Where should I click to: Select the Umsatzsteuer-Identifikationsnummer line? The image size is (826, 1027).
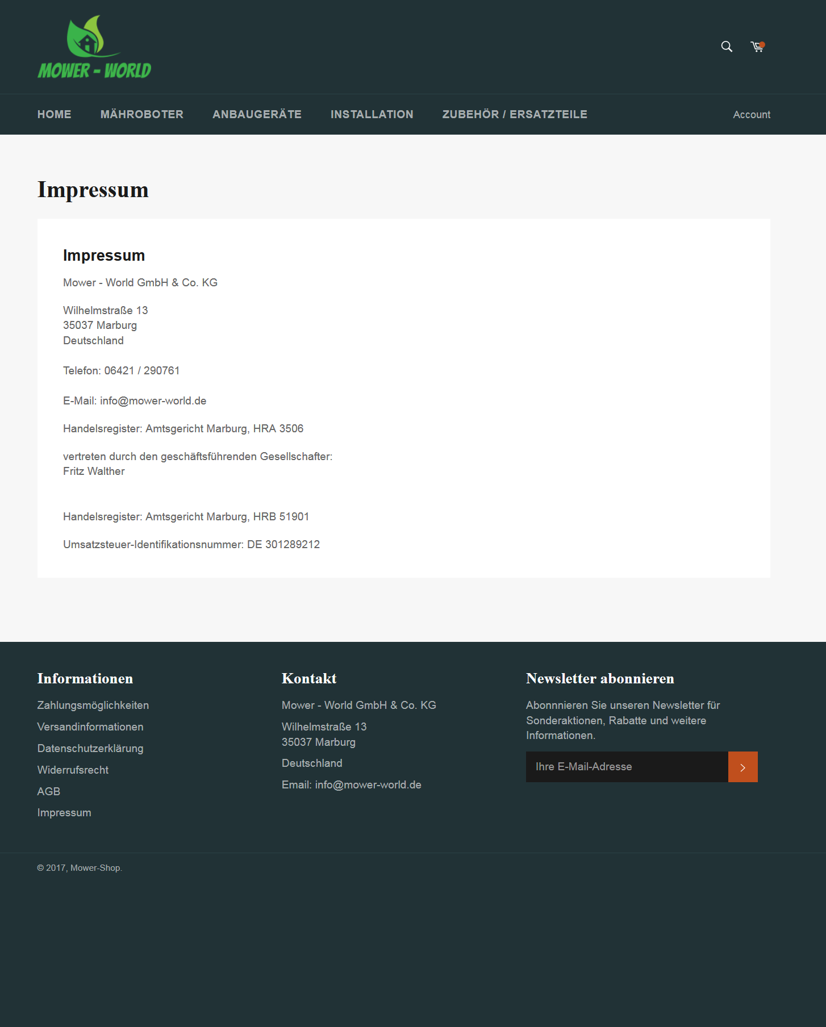click(191, 545)
